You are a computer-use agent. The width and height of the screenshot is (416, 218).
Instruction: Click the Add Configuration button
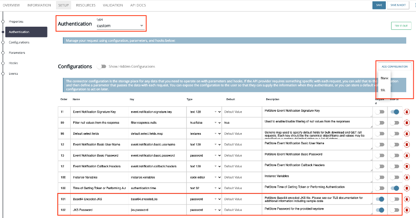point(395,66)
